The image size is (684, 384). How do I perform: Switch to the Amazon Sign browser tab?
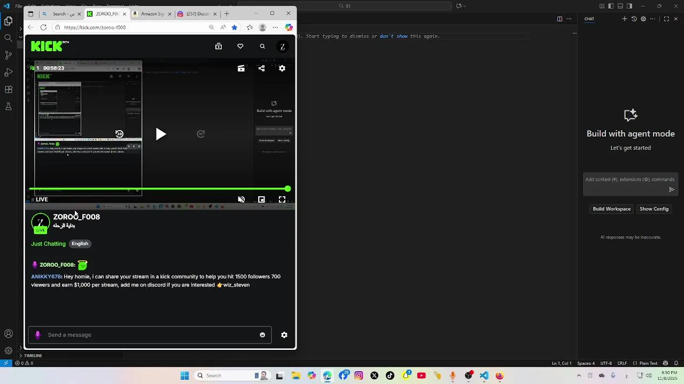pyautogui.click(x=151, y=14)
